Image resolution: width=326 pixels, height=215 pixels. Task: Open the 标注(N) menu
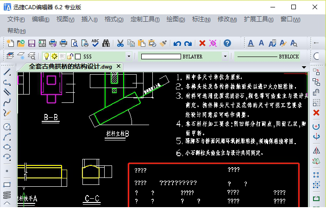[201, 19]
